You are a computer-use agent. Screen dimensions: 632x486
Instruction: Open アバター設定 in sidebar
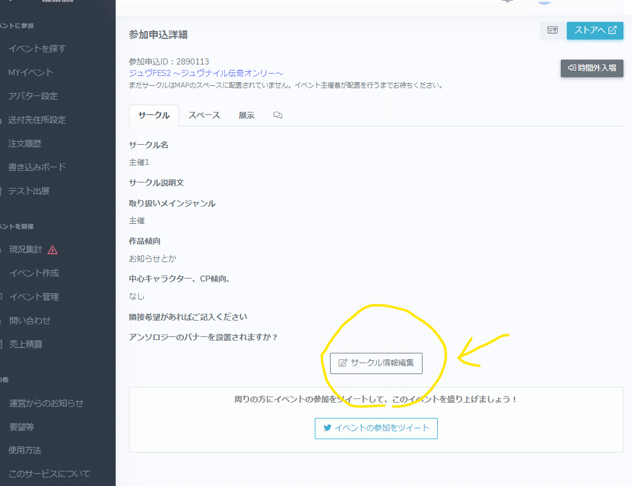coord(33,96)
